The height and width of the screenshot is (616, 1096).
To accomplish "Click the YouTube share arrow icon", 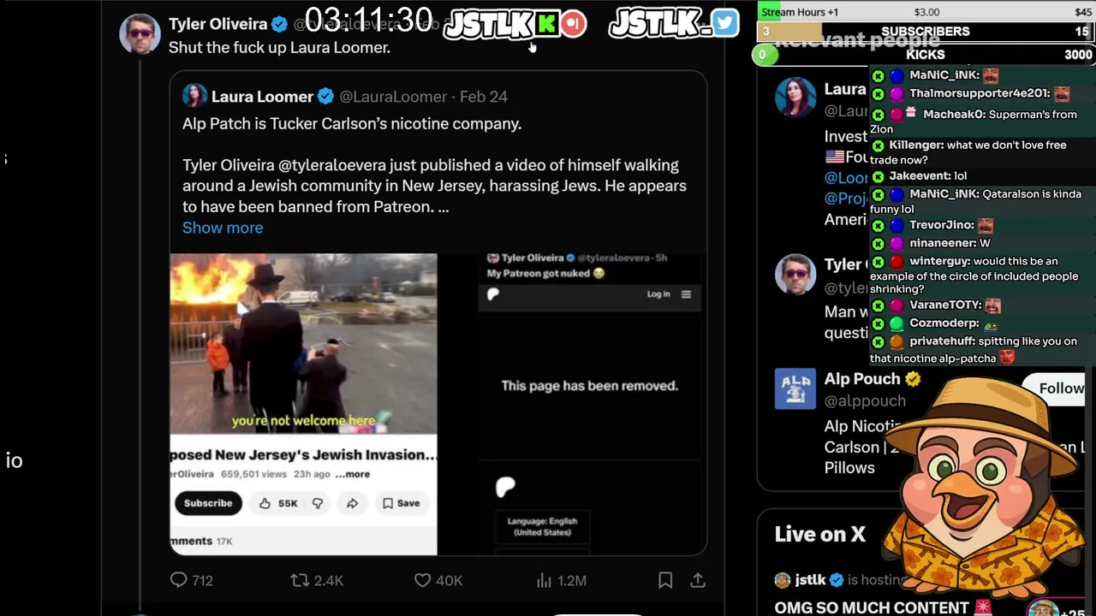I will click(352, 503).
